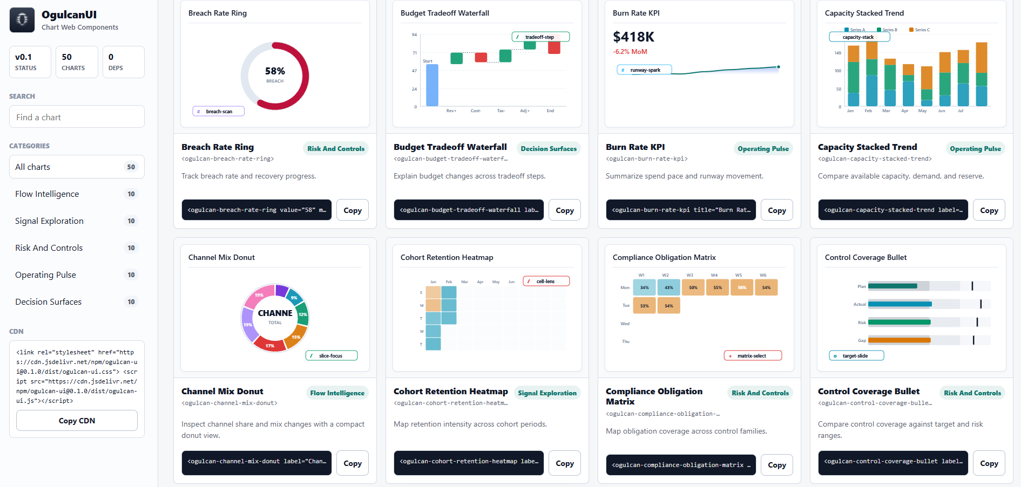This screenshot has width=1021, height=487.
Task: Copy the Cohort Retention Heatmap snippet
Action: pyautogui.click(x=565, y=463)
